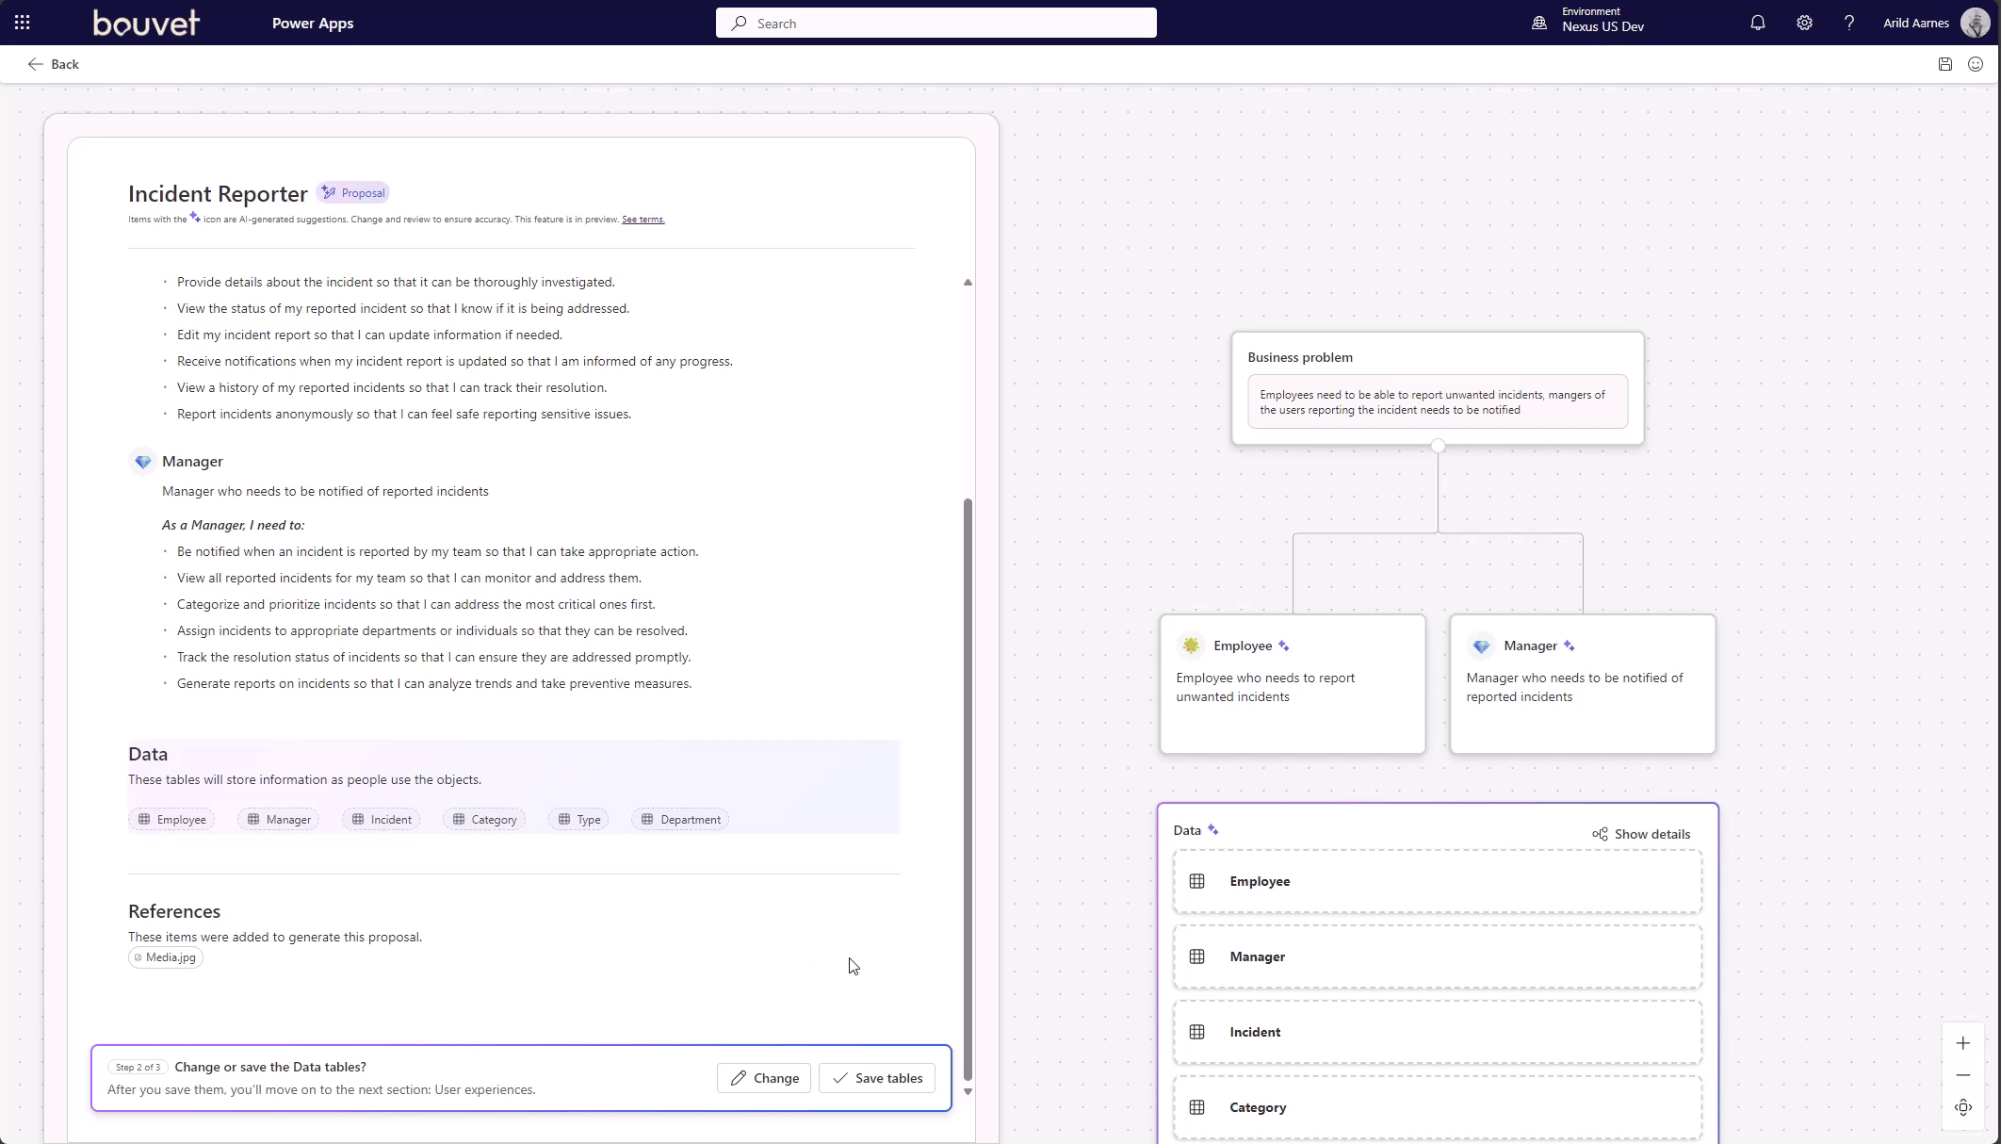
Task: Click the Change button in step dialog
Action: (764, 1078)
